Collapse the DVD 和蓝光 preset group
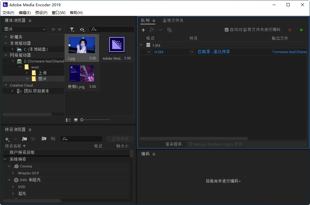Viewport: 310px width, 205px height. [9, 180]
